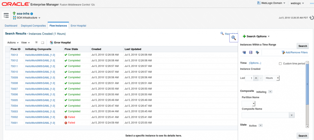Open the State Active dropdown
314x140 pixels.
pyautogui.click(x=261, y=126)
